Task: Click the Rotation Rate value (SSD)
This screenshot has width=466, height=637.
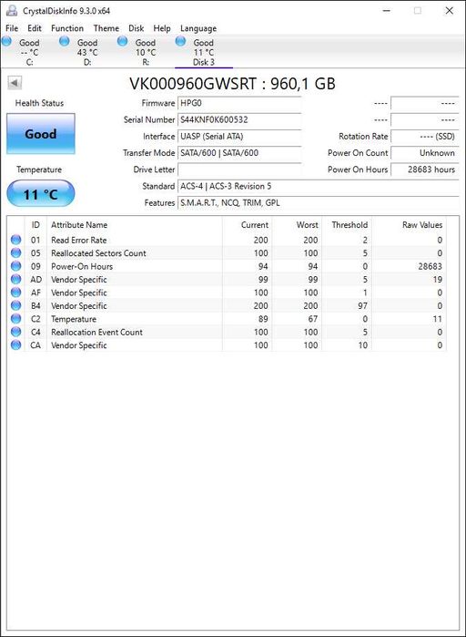Action: 425,137
